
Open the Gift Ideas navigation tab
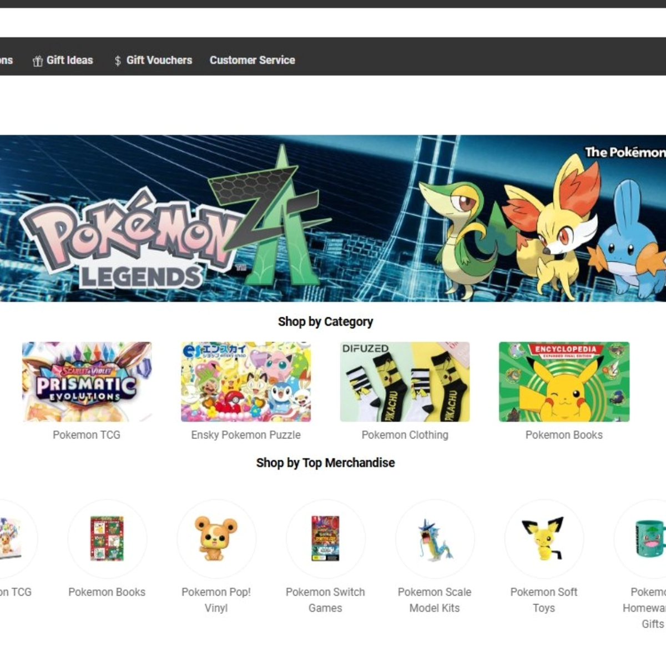tap(70, 60)
